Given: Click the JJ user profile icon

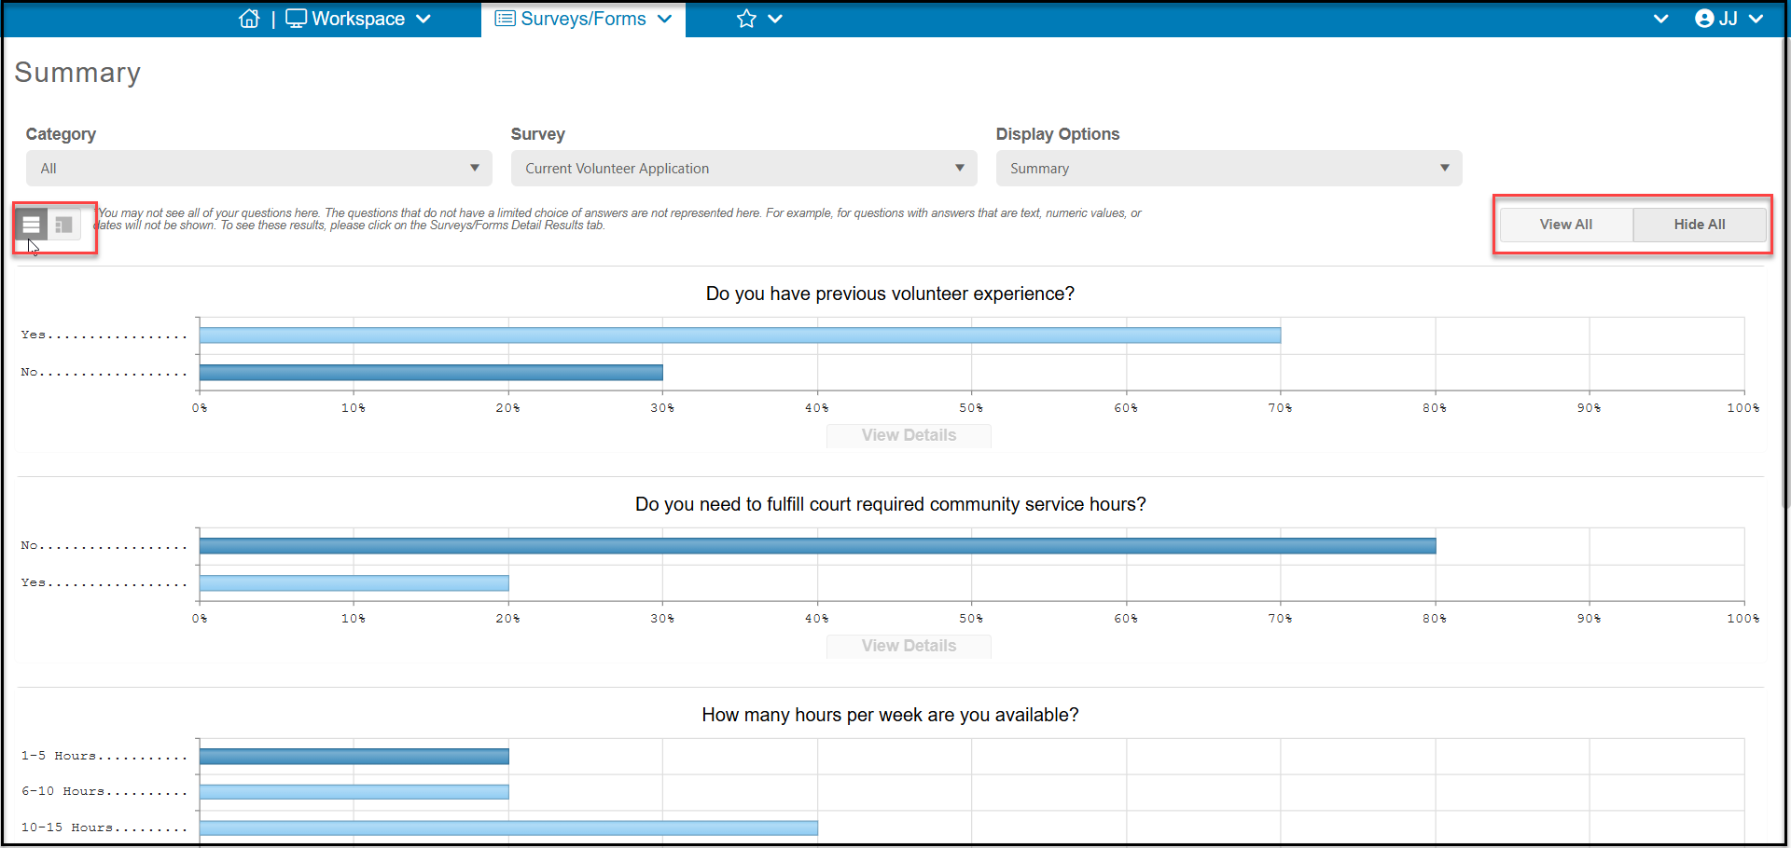Looking at the screenshot, I should pyautogui.click(x=1704, y=19).
